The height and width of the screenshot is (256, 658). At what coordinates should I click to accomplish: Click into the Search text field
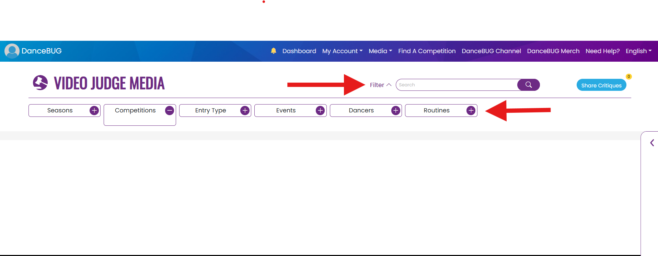click(457, 85)
